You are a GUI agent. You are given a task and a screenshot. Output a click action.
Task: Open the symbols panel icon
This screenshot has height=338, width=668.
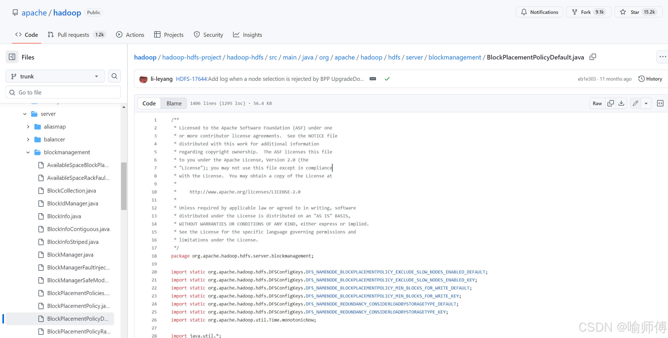pyautogui.click(x=660, y=103)
